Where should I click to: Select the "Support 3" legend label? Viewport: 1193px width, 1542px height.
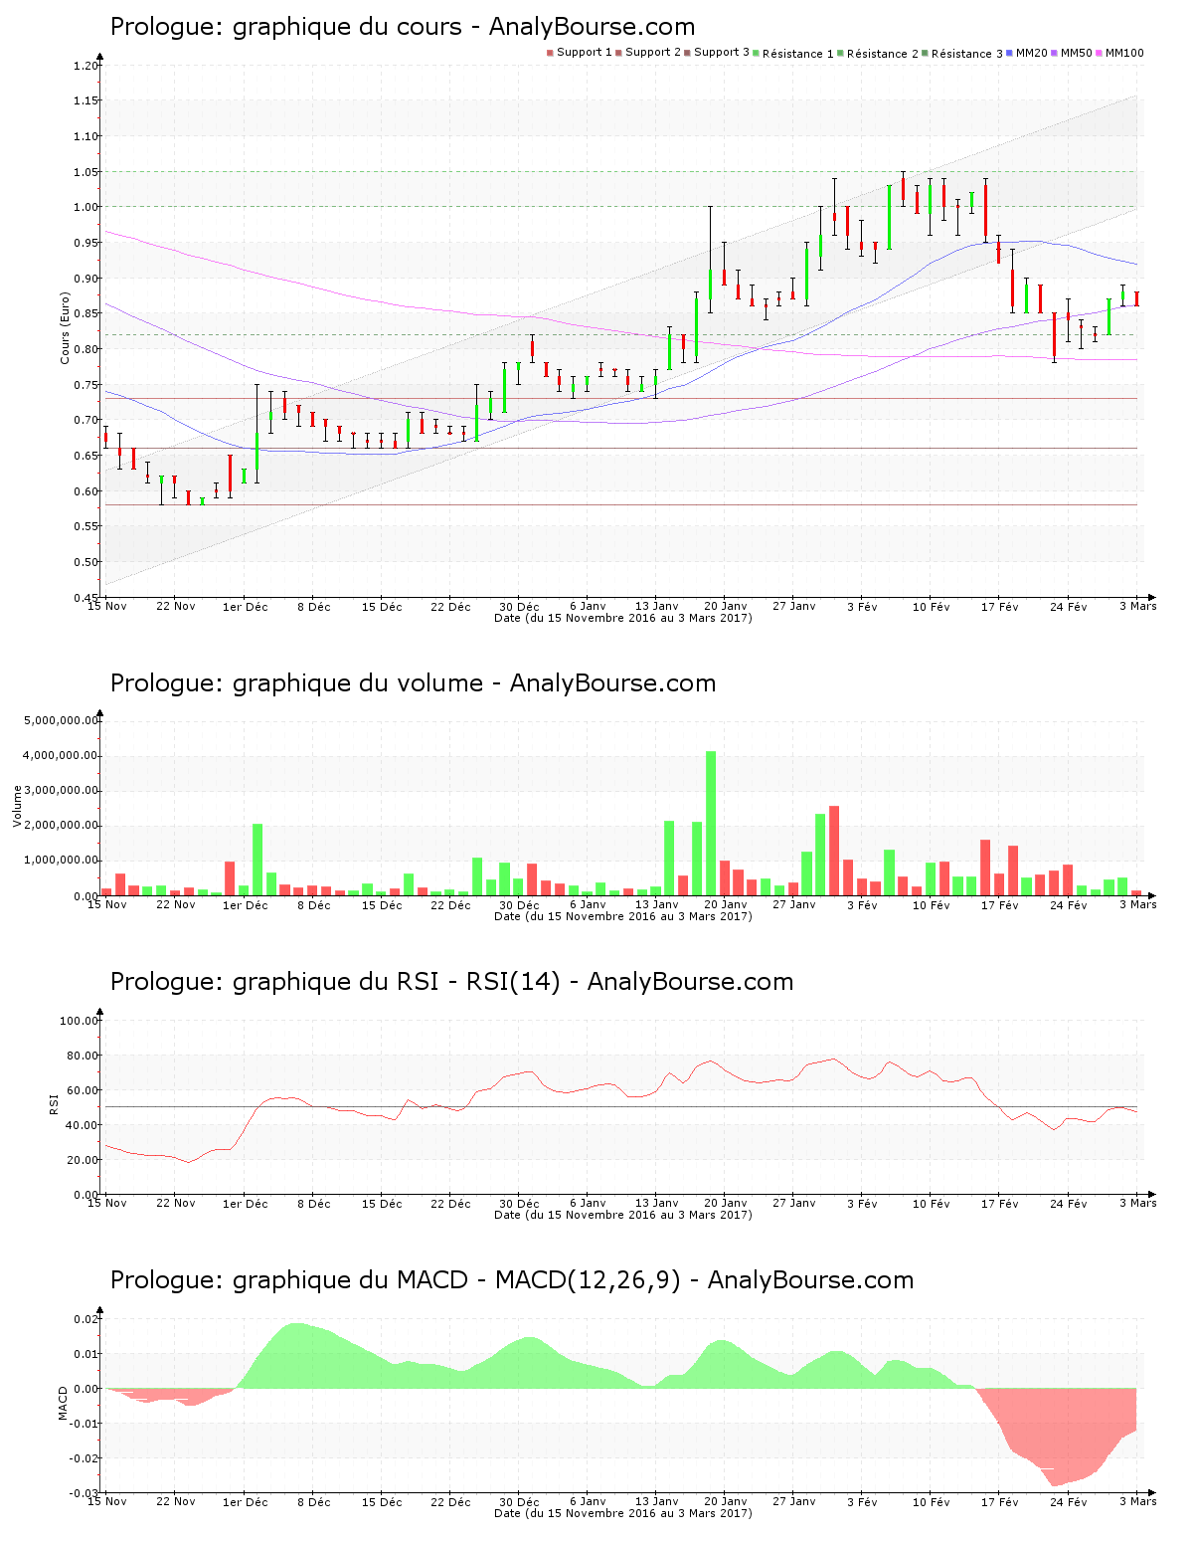(x=722, y=53)
